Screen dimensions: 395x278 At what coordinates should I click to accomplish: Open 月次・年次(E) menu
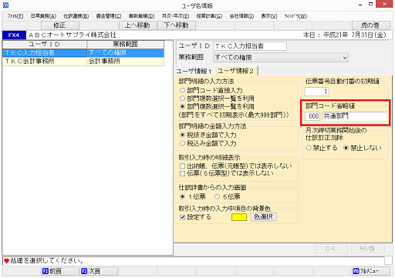pyautogui.click(x=175, y=16)
